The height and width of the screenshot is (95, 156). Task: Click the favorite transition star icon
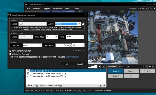pyautogui.click(x=150, y=67)
